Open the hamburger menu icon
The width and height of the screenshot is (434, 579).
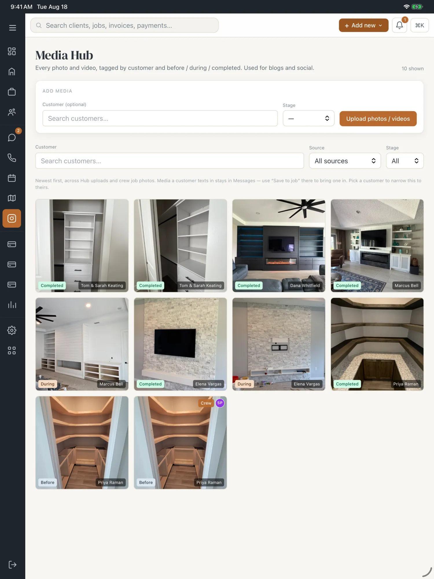point(12,28)
